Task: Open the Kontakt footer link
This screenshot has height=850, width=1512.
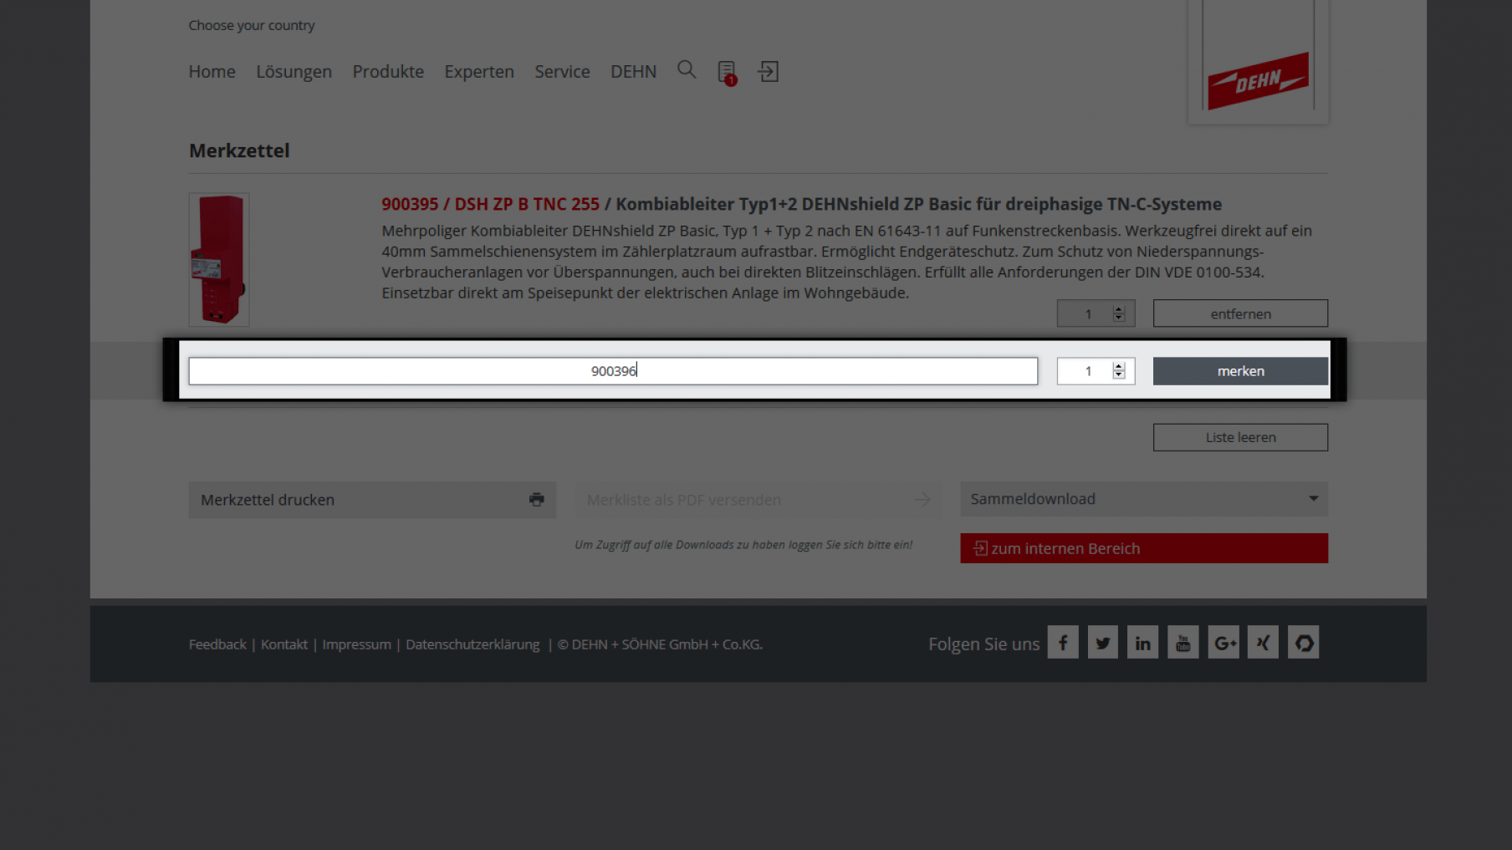Action: [x=284, y=644]
